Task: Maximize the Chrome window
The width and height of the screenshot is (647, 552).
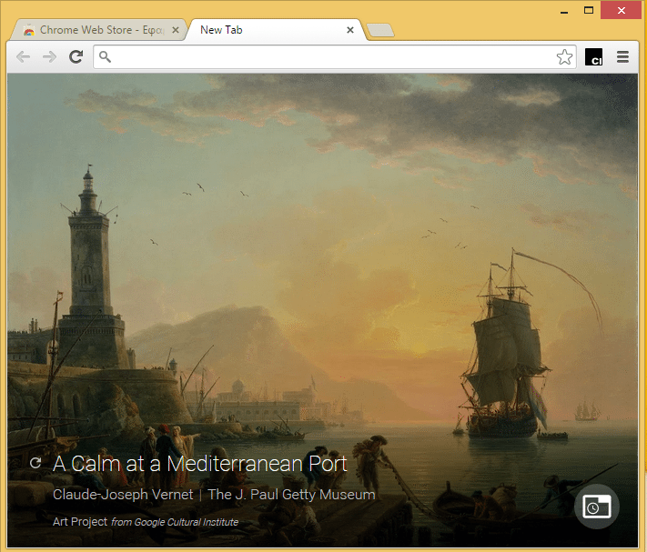Action: coord(589,10)
